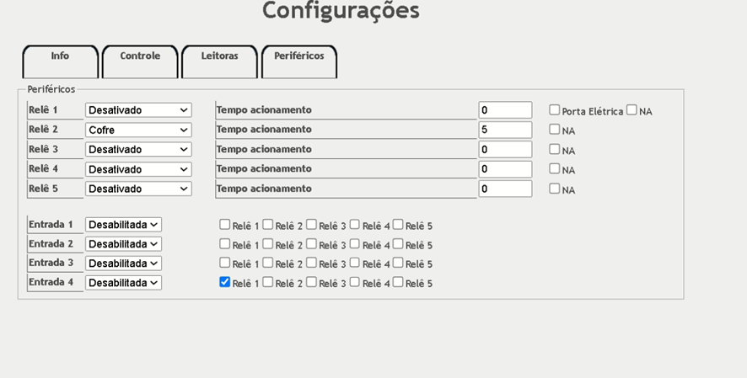Open the Controle tab
This screenshot has width=747, height=378.
coord(140,56)
